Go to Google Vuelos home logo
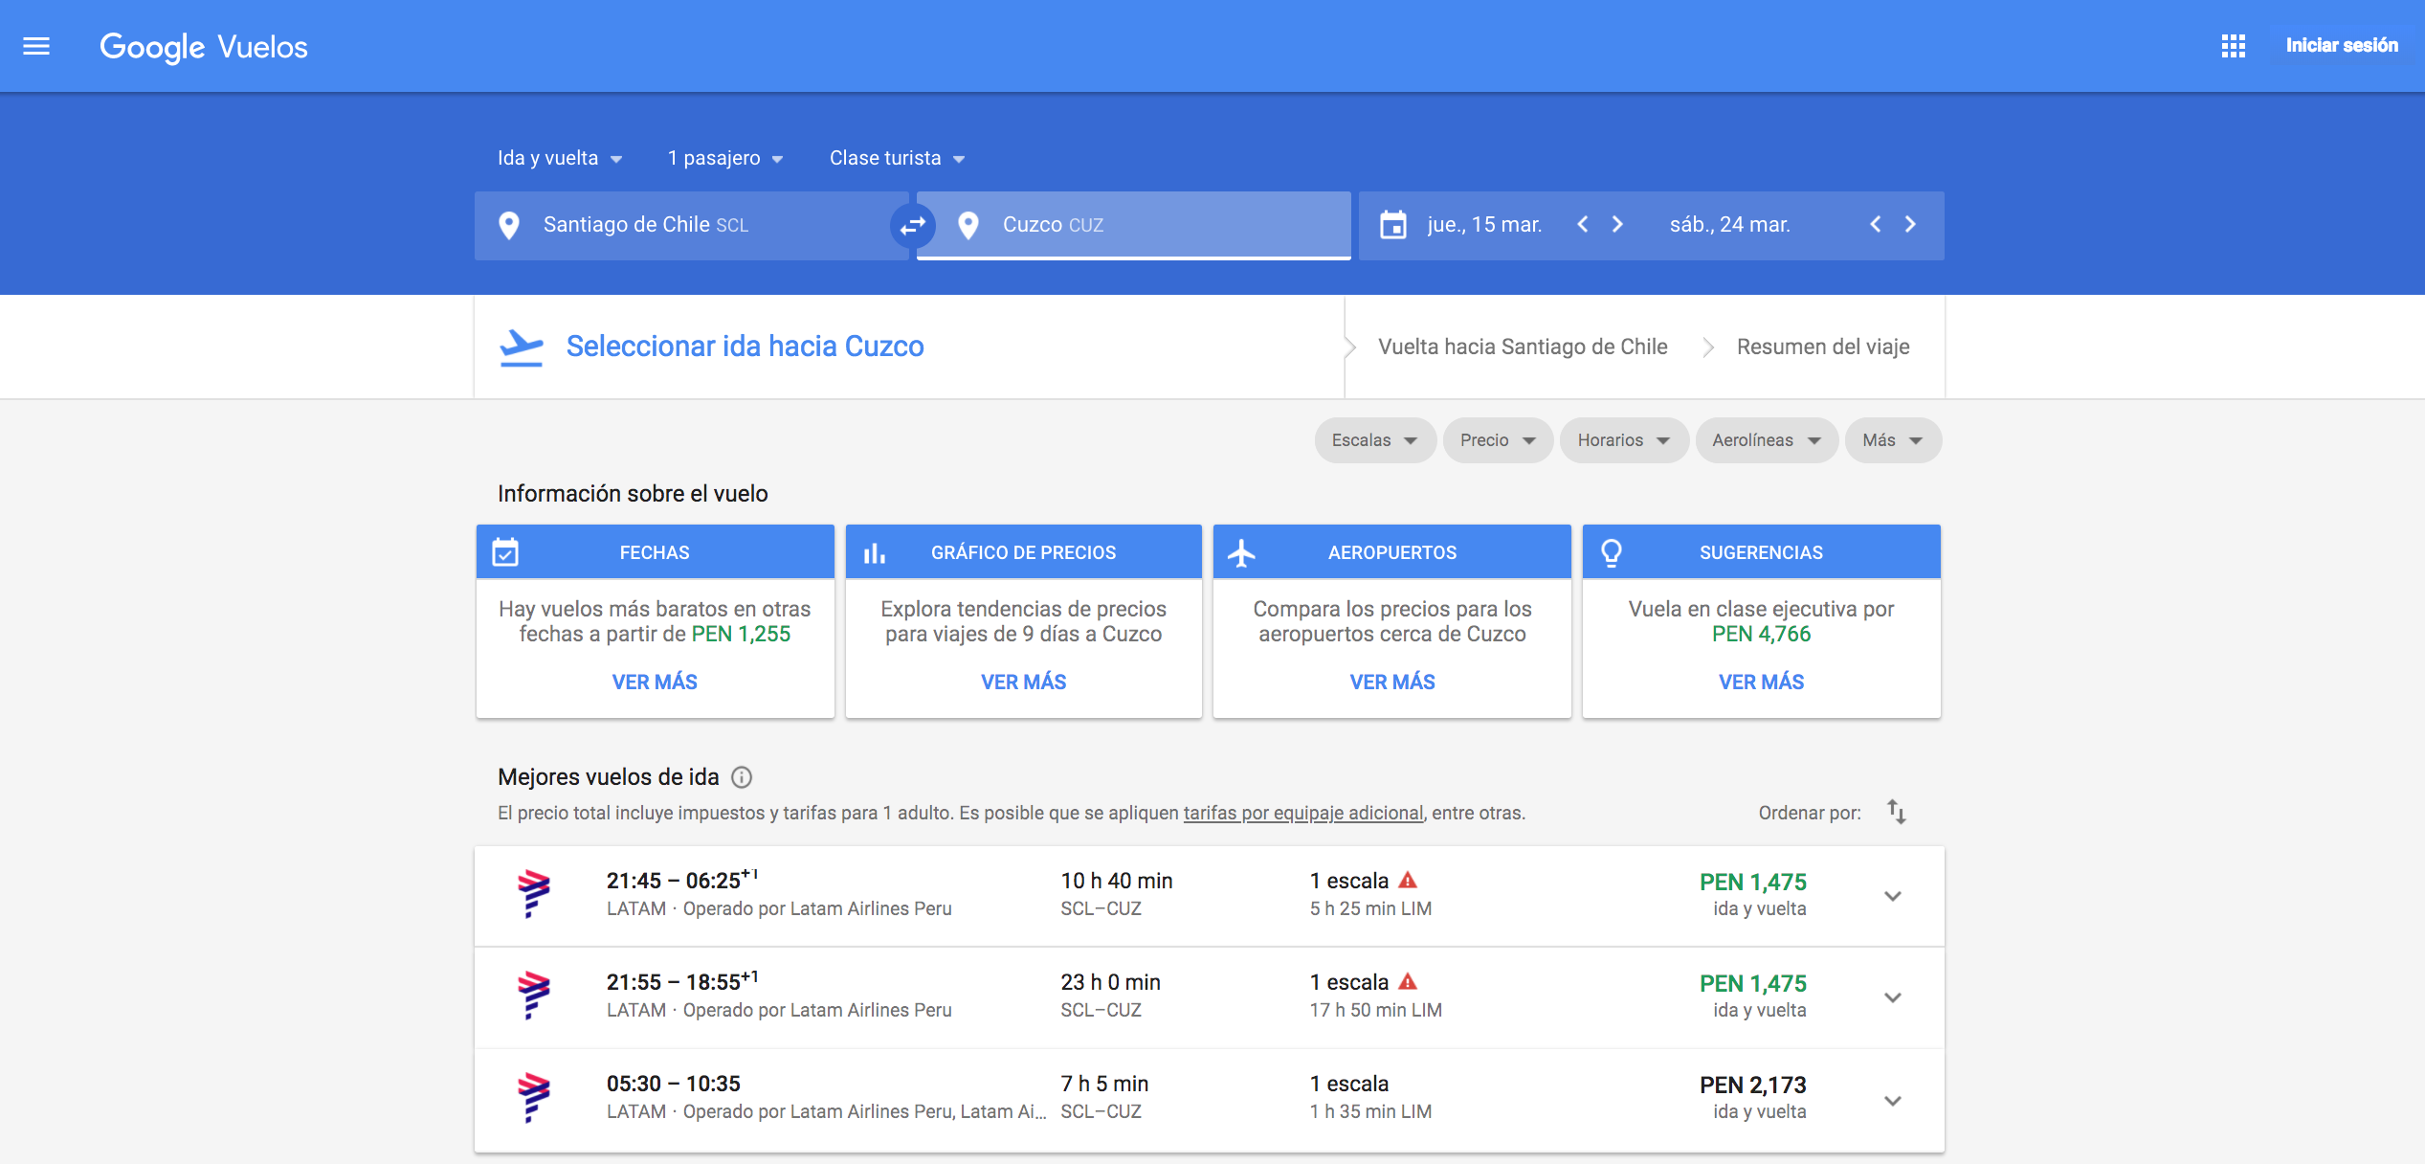Screen dimensions: 2425x1164 [x=204, y=47]
